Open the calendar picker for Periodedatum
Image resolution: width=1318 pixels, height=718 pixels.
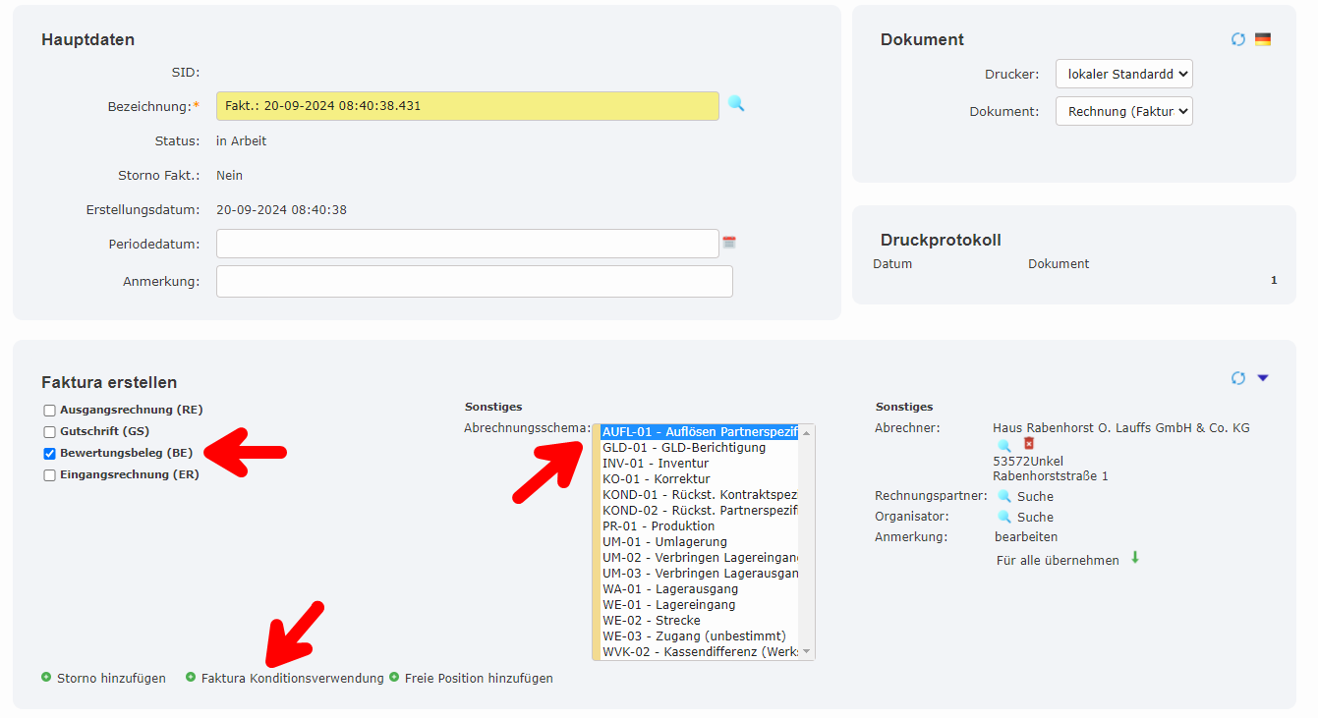click(x=728, y=243)
